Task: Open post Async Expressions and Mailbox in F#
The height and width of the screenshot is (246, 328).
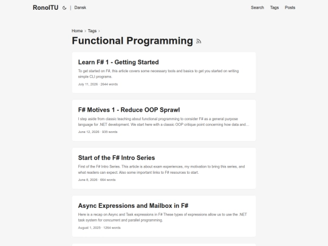Action: tap(133, 206)
